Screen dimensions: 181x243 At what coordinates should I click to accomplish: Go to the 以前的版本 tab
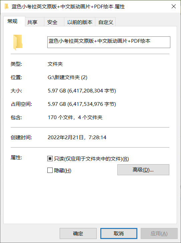[x=80, y=22]
